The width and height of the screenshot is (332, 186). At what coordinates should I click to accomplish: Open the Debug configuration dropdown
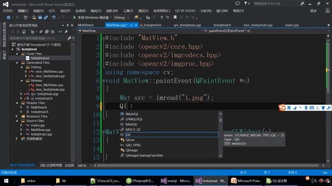tap(121, 18)
